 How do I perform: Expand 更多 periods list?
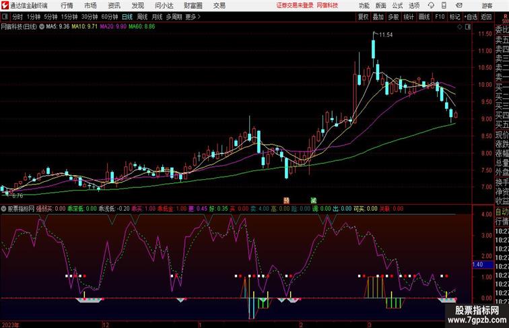[x=193, y=17]
